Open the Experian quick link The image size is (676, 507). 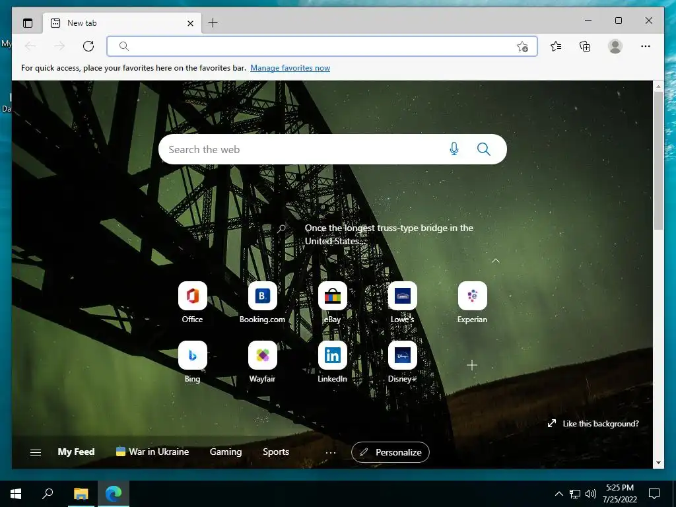472,302
